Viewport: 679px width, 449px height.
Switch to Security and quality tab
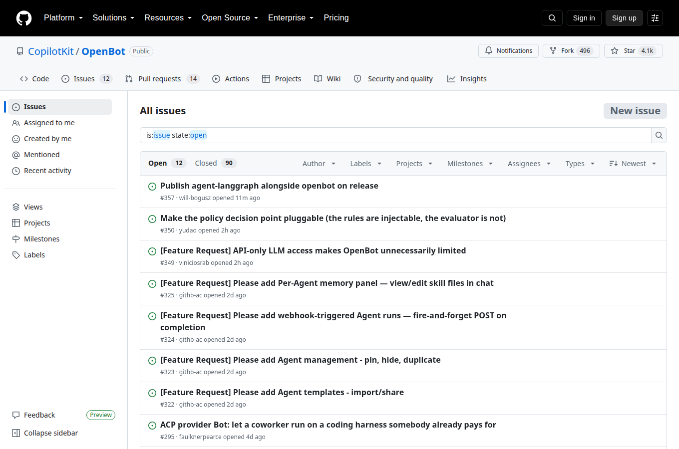pyautogui.click(x=393, y=79)
